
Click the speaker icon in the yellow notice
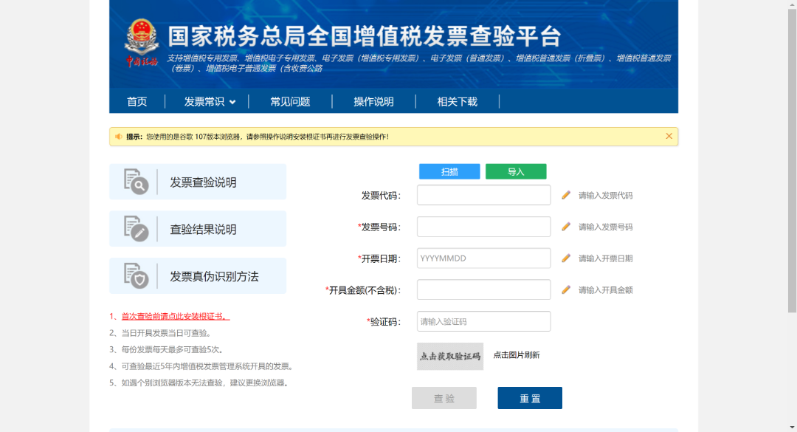118,137
